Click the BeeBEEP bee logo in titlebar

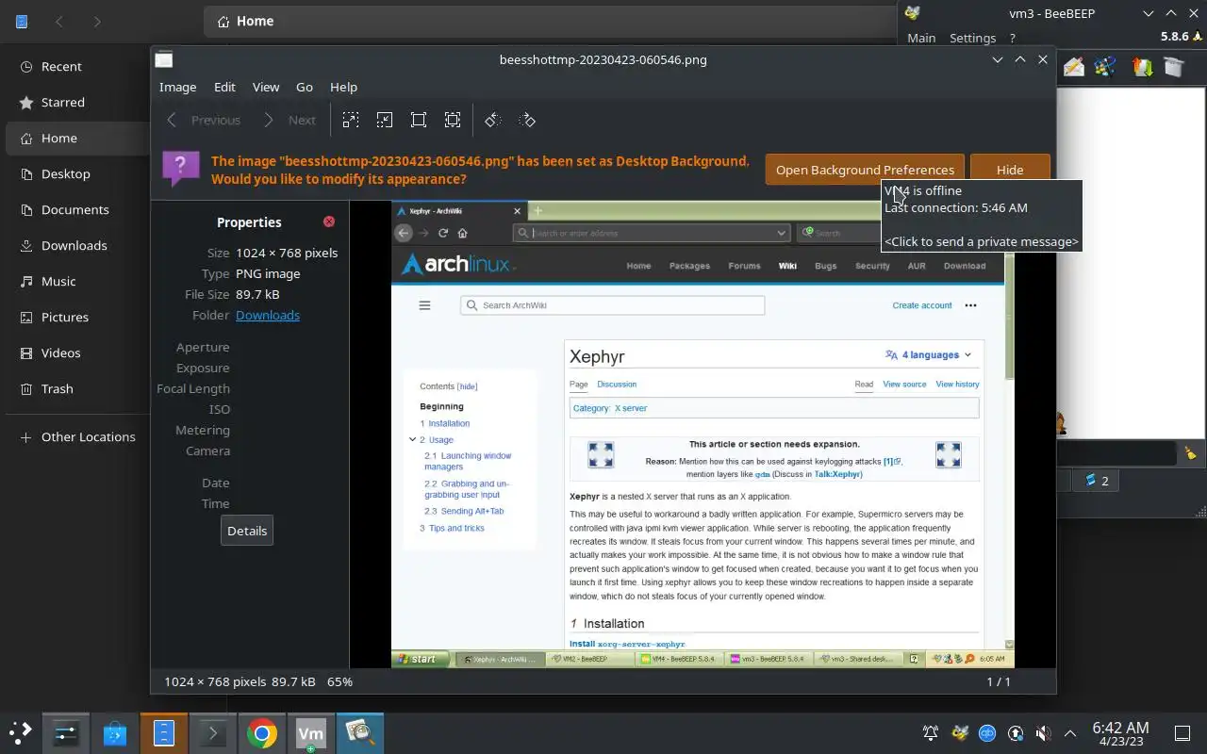[912, 13]
